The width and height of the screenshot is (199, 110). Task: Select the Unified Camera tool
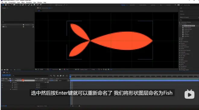[x=14, y=5]
